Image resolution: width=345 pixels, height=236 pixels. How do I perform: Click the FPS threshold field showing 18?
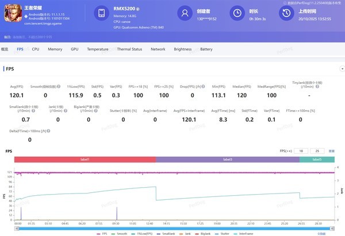tap(300, 150)
